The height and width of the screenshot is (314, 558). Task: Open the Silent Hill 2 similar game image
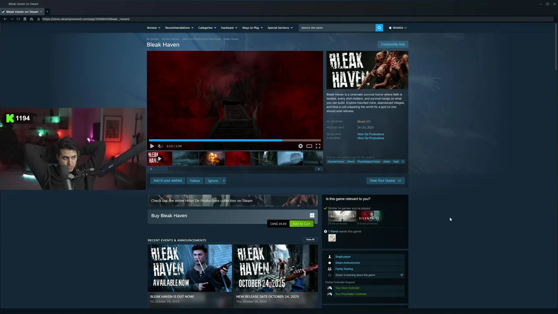click(x=342, y=216)
